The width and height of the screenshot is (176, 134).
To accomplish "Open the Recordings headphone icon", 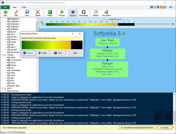I will coord(83,13).
